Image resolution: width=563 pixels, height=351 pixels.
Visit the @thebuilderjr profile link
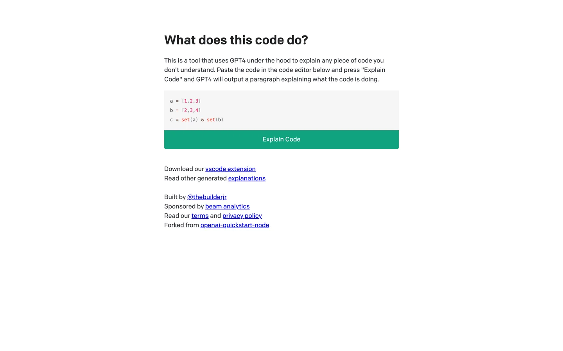coord(207,197)
